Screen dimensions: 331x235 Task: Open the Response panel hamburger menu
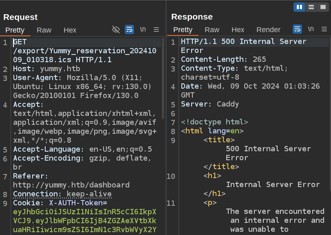[x=324, y=29]
